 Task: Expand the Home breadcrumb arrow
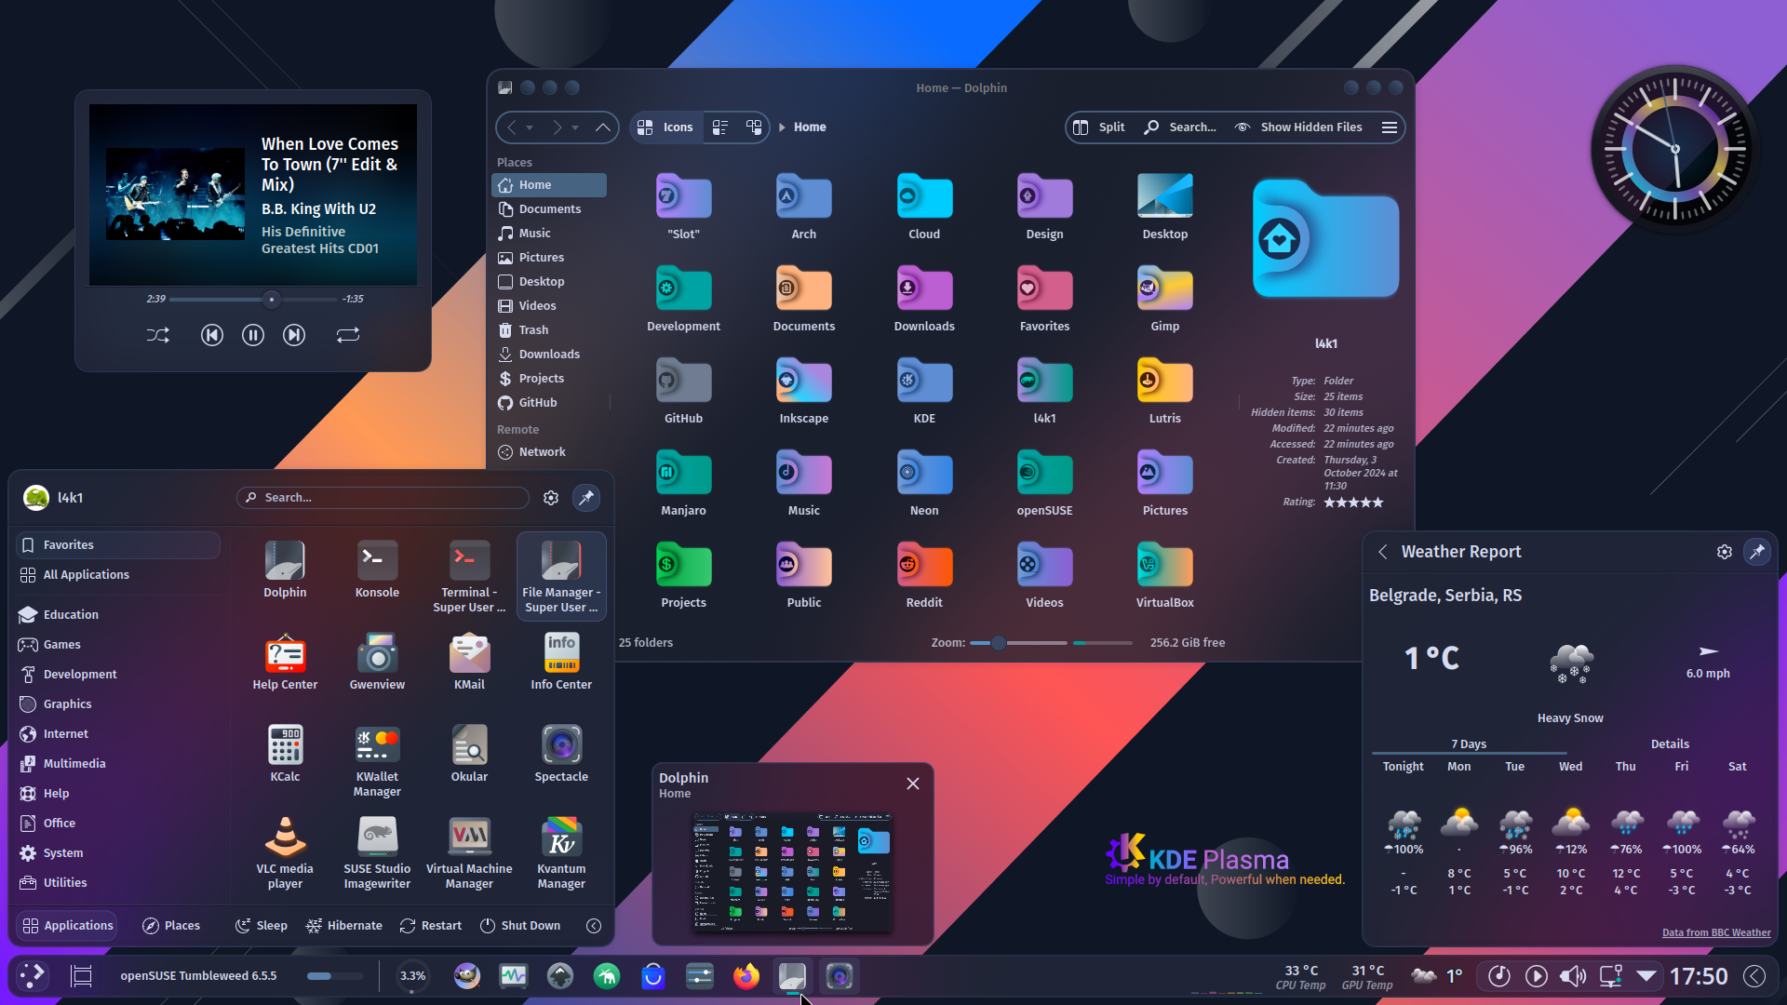pyautogui.click(x=782, y=127)
